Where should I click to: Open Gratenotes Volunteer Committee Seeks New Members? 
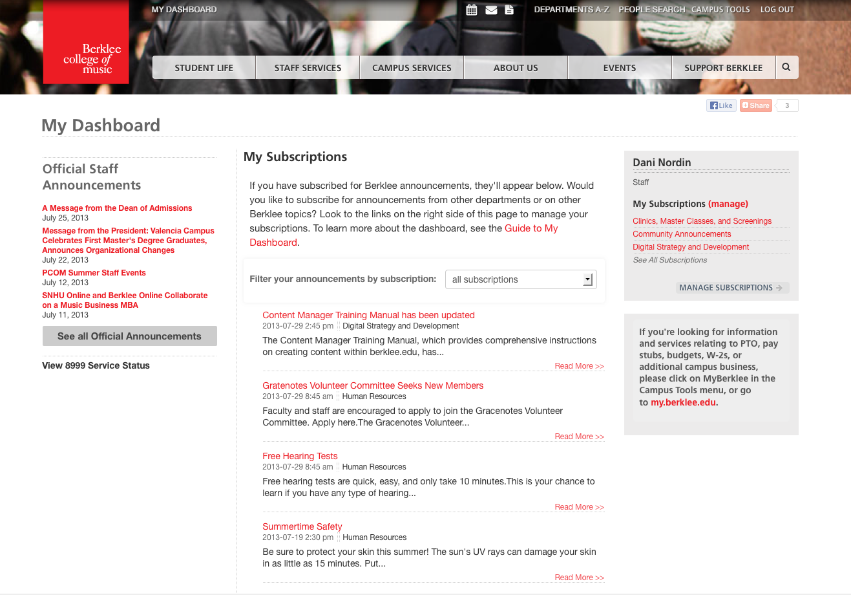[373, 385]
